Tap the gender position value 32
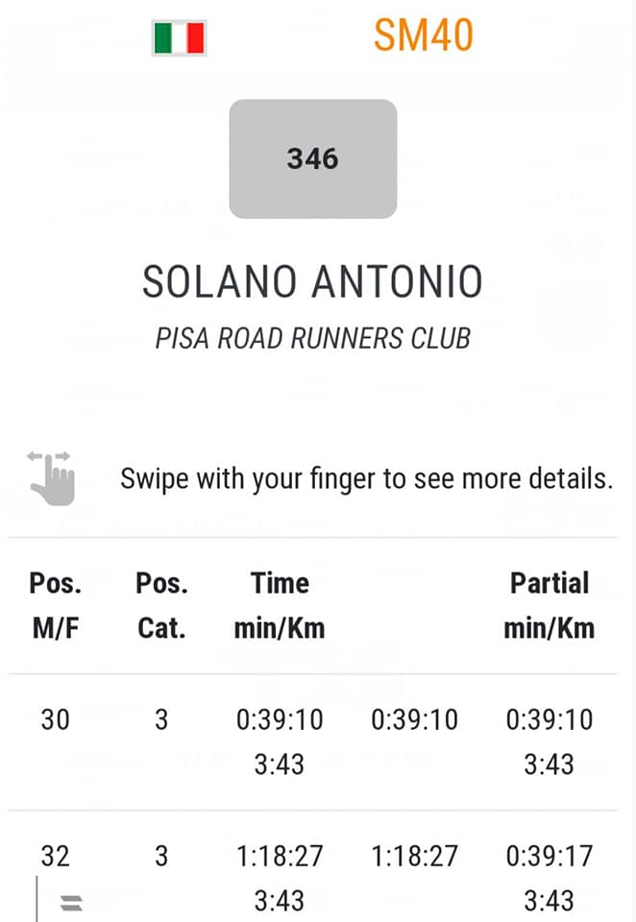 click(56, 856)
